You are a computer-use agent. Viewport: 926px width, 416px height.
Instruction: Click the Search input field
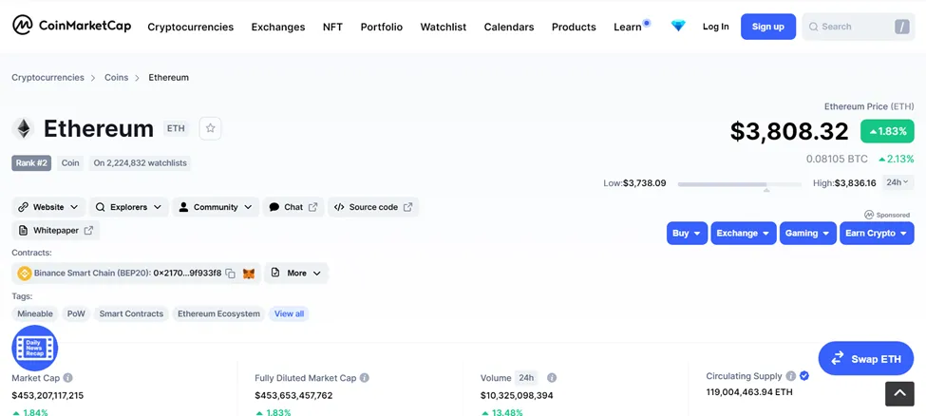pos(858,27)
